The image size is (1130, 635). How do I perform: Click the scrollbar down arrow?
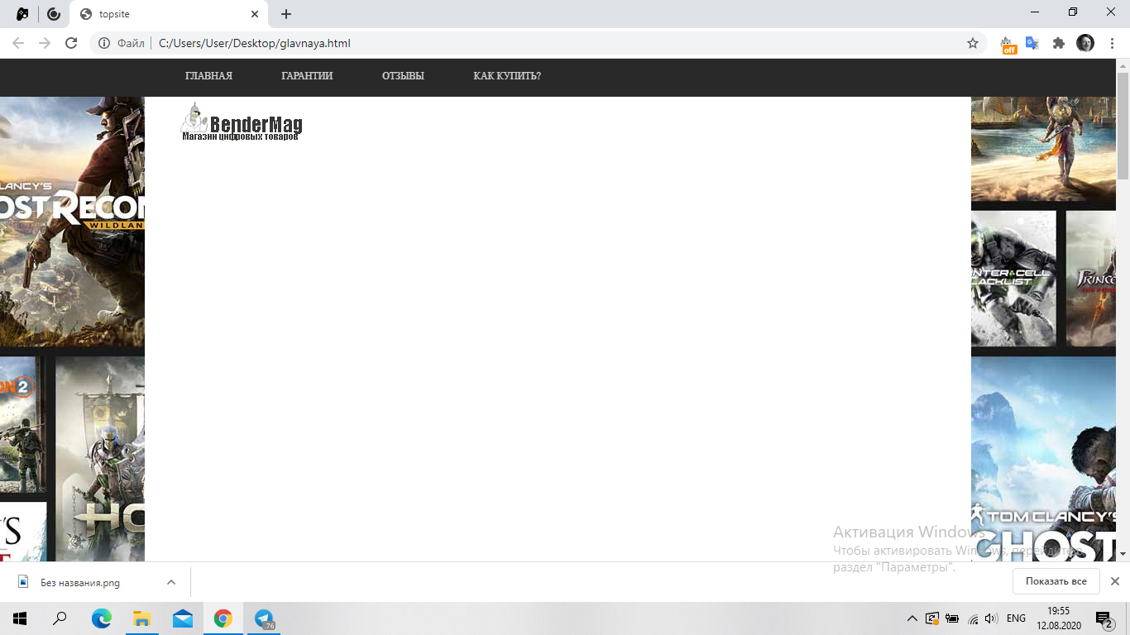[1123, 553]
